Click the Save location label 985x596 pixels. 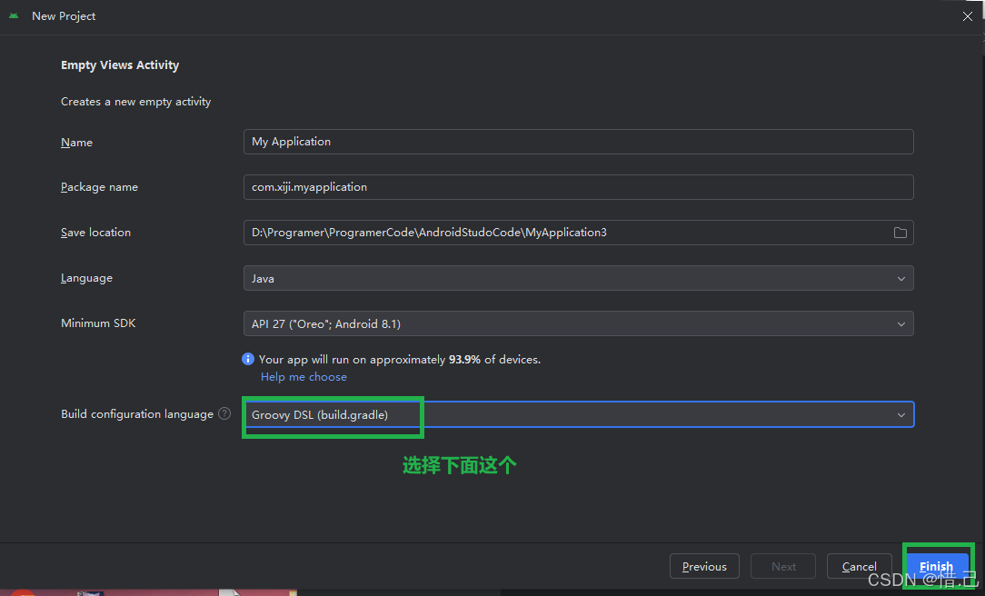tap(95, 233)
